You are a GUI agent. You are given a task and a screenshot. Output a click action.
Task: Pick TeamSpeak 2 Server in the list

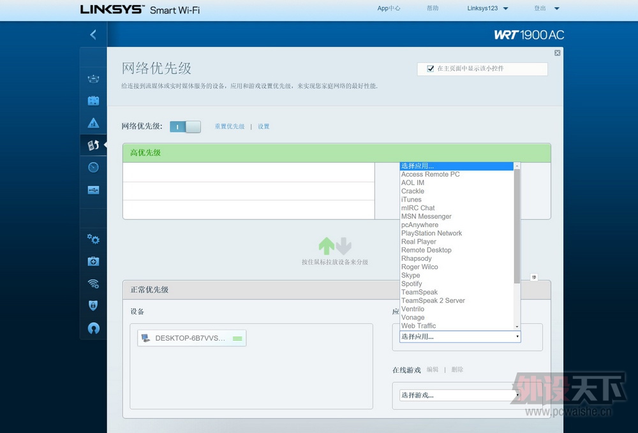coord(457,300)
